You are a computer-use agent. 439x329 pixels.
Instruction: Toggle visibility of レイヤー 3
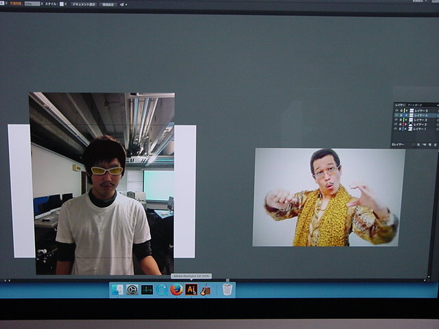coord(396,120)
